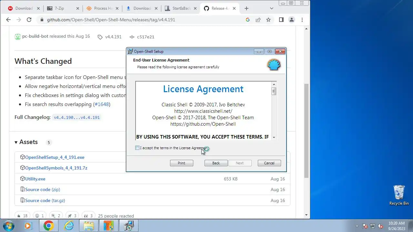
Task: Click the address bar URL field
Action: pos(144,20)
